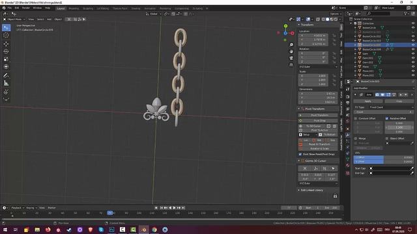Collapse the Gizmo 3D Cursor panel
The height and width of the screenshot is (234, 417).
298,161
